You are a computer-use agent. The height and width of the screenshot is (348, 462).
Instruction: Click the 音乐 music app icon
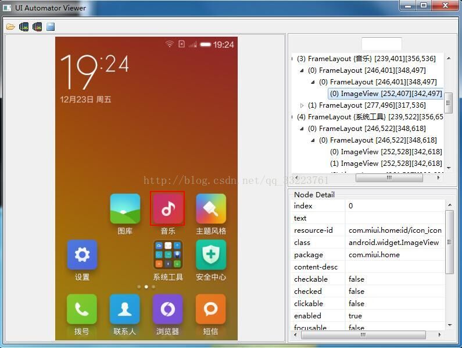[167, 208]
